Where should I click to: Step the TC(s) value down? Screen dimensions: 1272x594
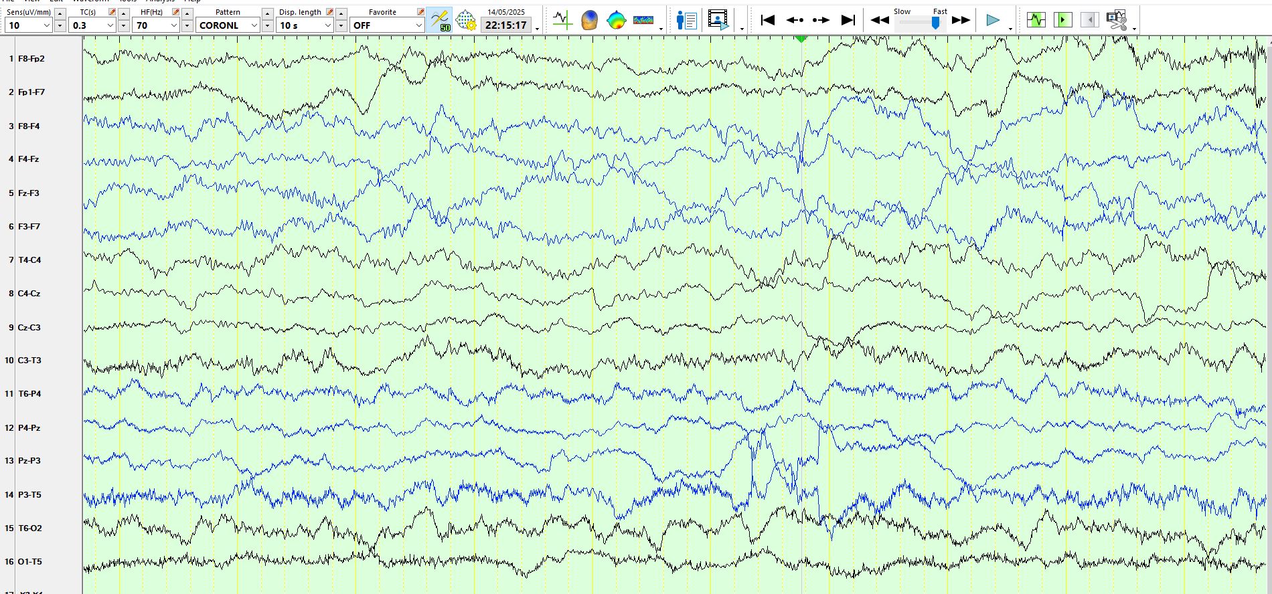click(x=123, y=26)
